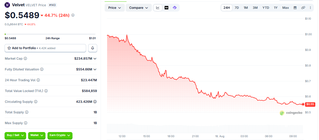Click the $584,859 TVL value
This screenshot has height=140, width=319.
(x=89, y=91)
